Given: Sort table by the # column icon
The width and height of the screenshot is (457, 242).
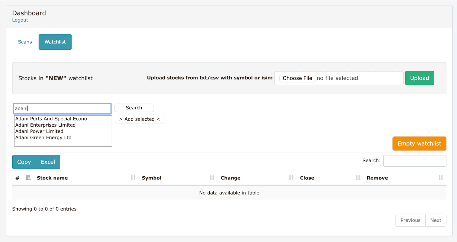Looking at the screenshot, I should coord(28,178).
